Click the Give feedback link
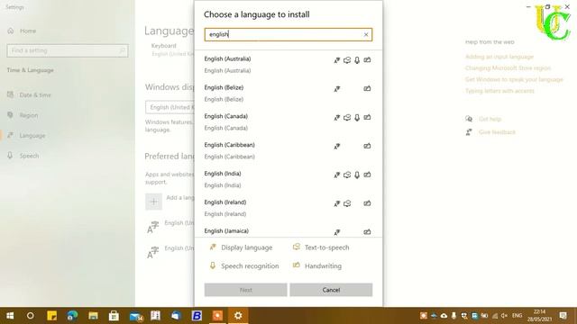Screen dimensions: 577x324 (497, 132)
